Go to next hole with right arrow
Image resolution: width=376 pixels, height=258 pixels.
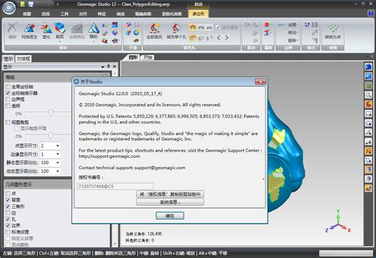227,38
